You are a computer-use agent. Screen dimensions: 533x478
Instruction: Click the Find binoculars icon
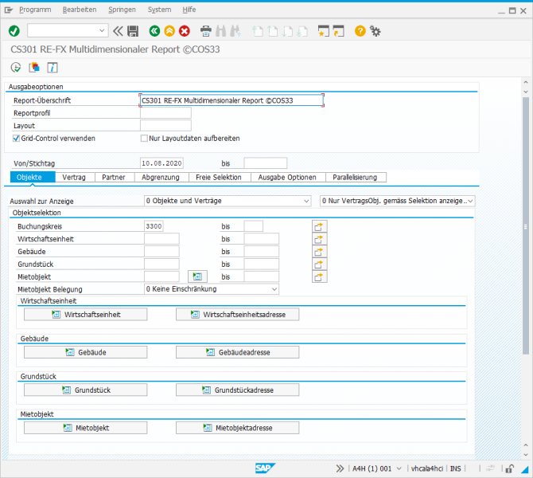[x=220, y=31]
